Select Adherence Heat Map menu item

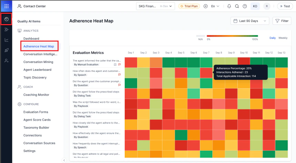click(39, 46)
